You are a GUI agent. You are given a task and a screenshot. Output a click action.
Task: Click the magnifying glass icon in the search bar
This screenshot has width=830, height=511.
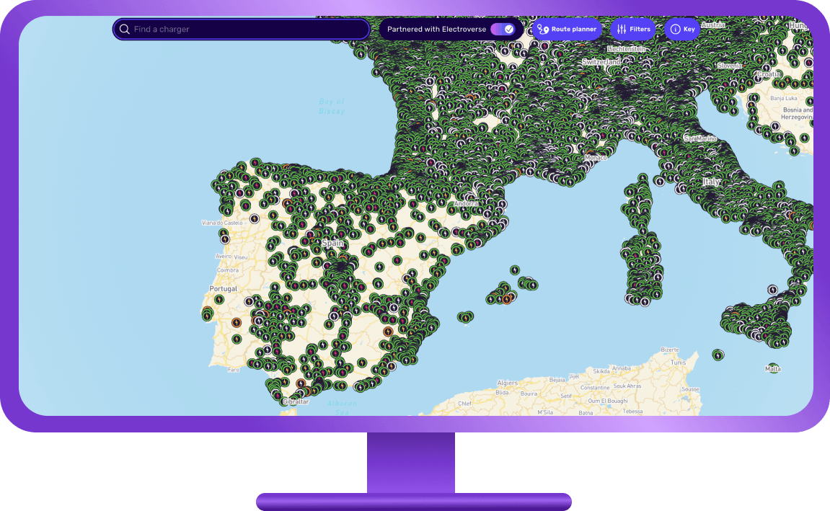[x=125, y=29]
